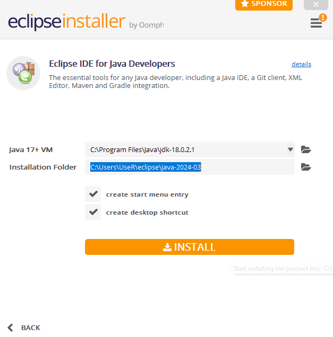The height and width of the screenshot is (337, 333).
Task: Uncheck create start menu entry
Action: coord(93,194)
